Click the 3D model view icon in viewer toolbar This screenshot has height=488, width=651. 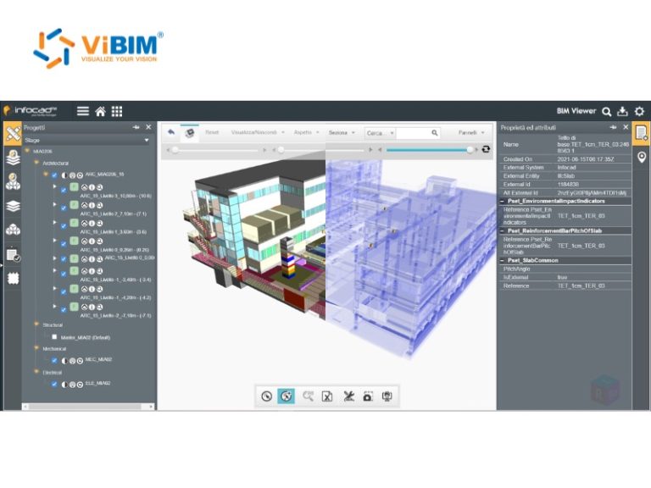tap(190, 133)
